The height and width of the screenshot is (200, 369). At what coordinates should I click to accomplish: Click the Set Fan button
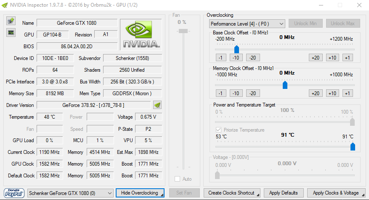[x=184, y=193]
